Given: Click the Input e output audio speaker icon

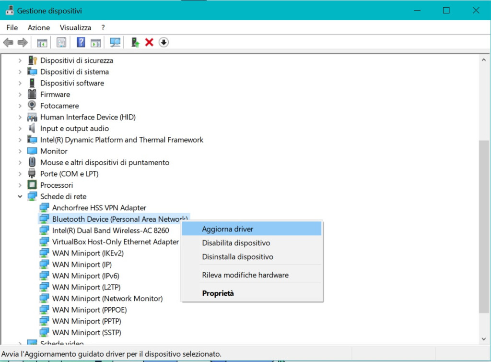Looking at the screenshot, I should coord(32,128).
